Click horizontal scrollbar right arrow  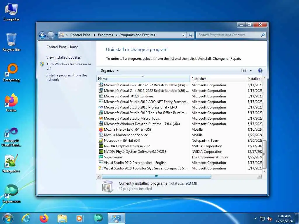259,176
